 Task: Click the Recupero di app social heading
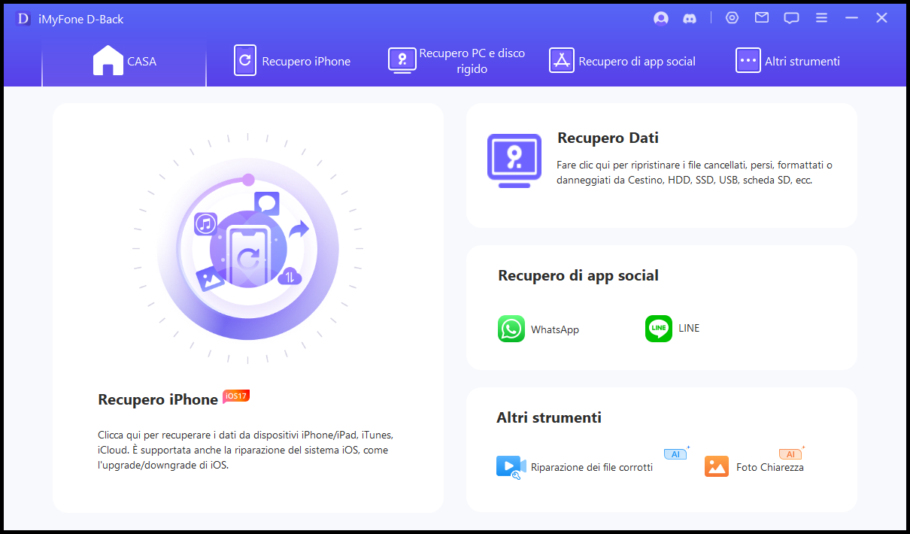[x=578, y=275]
